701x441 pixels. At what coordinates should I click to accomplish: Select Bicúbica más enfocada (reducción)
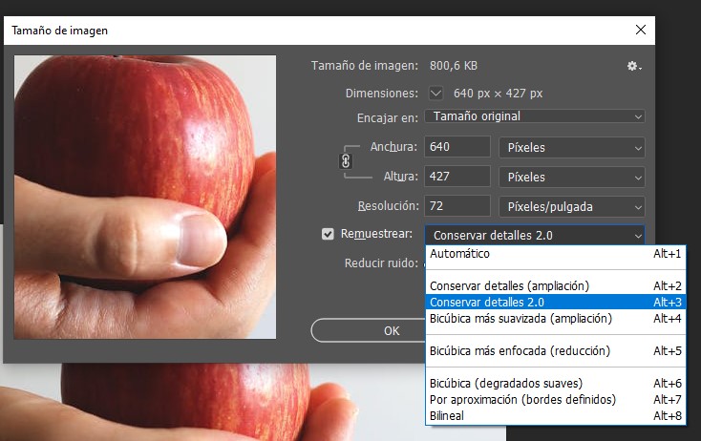tap(556, 350)
